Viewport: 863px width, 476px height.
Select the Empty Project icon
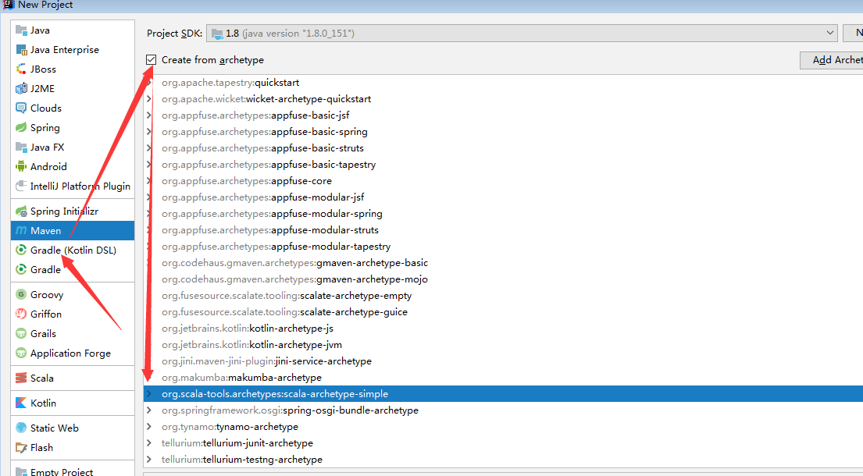pyautogui.click(x=21, y=471)
